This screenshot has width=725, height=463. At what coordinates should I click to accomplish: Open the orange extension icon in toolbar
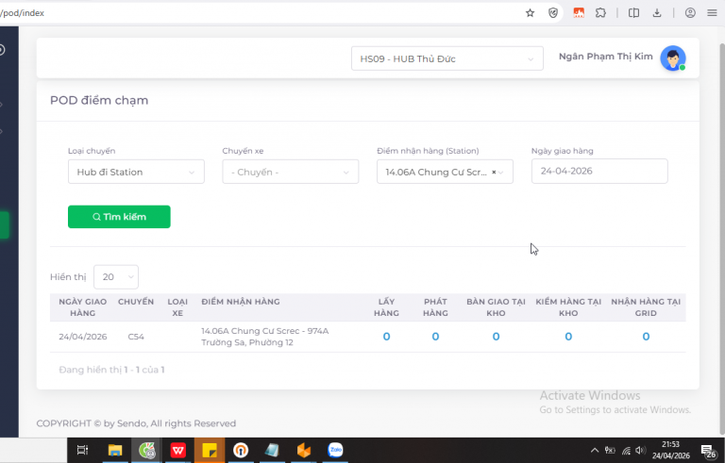579,13
